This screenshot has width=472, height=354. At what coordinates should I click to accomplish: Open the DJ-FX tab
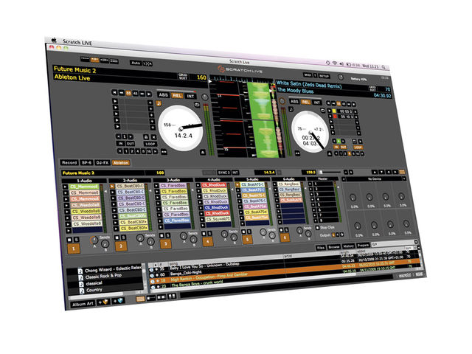pyautogui.click(x=102, y=162)
